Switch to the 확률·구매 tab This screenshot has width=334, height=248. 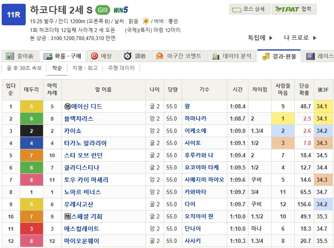click(62, 56)
